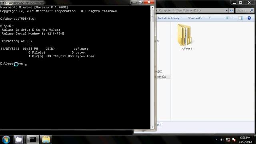Show hidden system tray icons
Viewport: 256px width, 144px height.
point(216,140)
